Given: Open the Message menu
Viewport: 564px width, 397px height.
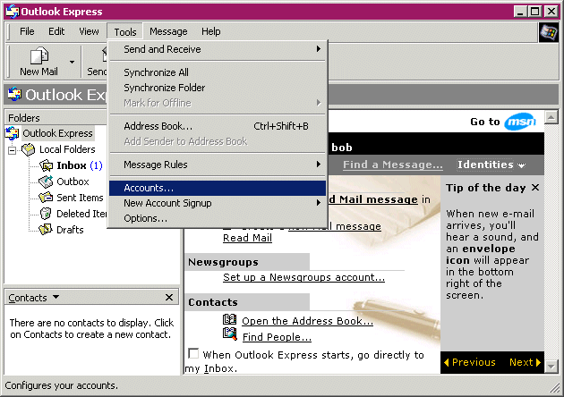Looking at the screenshot, I should pyautogui.click(x=168, y=31).
